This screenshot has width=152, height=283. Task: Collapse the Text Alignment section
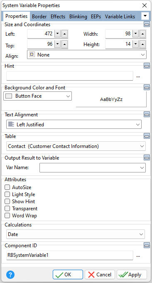click(x=147, y=114)
